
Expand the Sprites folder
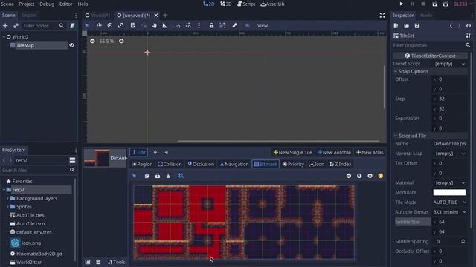(x=7, y=207)
